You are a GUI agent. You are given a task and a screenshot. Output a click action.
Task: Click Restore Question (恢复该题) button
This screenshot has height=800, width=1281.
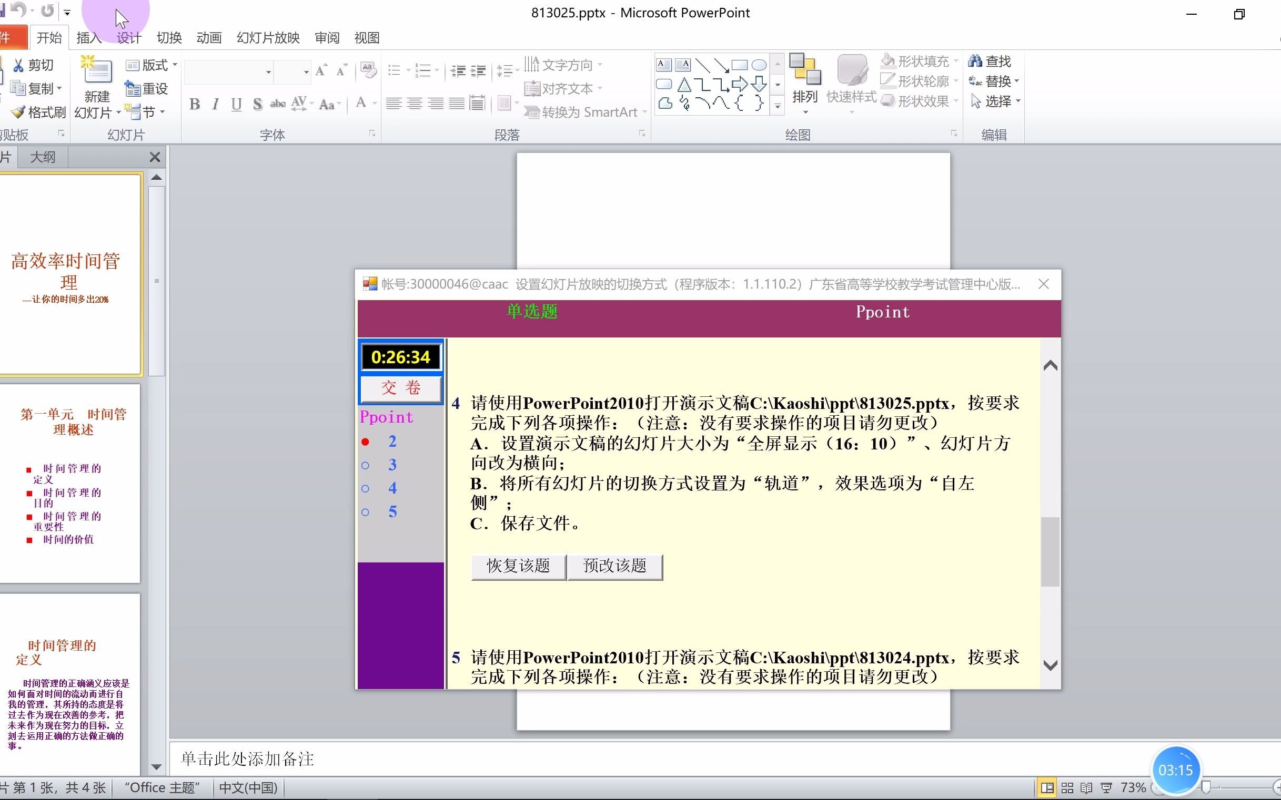[518, 566]
